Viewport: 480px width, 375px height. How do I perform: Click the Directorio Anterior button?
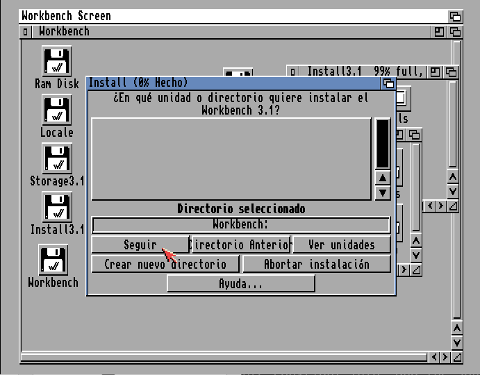pyautogui.click(x=240, y=244)
